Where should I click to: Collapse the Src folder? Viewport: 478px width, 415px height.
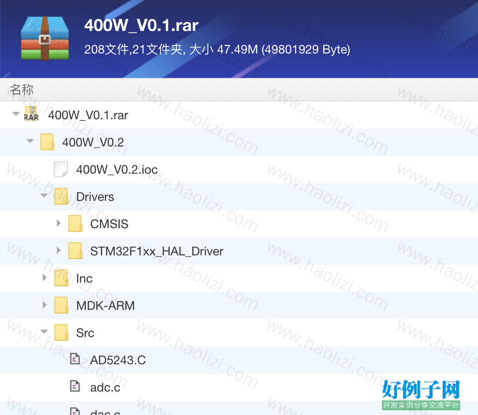pos(44,331)
